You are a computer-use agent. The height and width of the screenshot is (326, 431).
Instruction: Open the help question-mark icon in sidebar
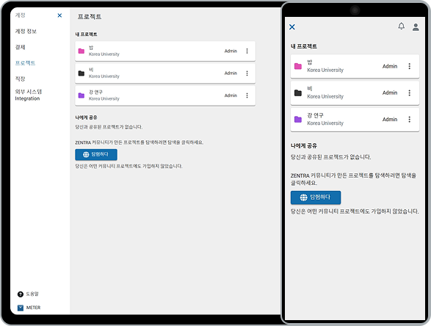coord(21,294)
